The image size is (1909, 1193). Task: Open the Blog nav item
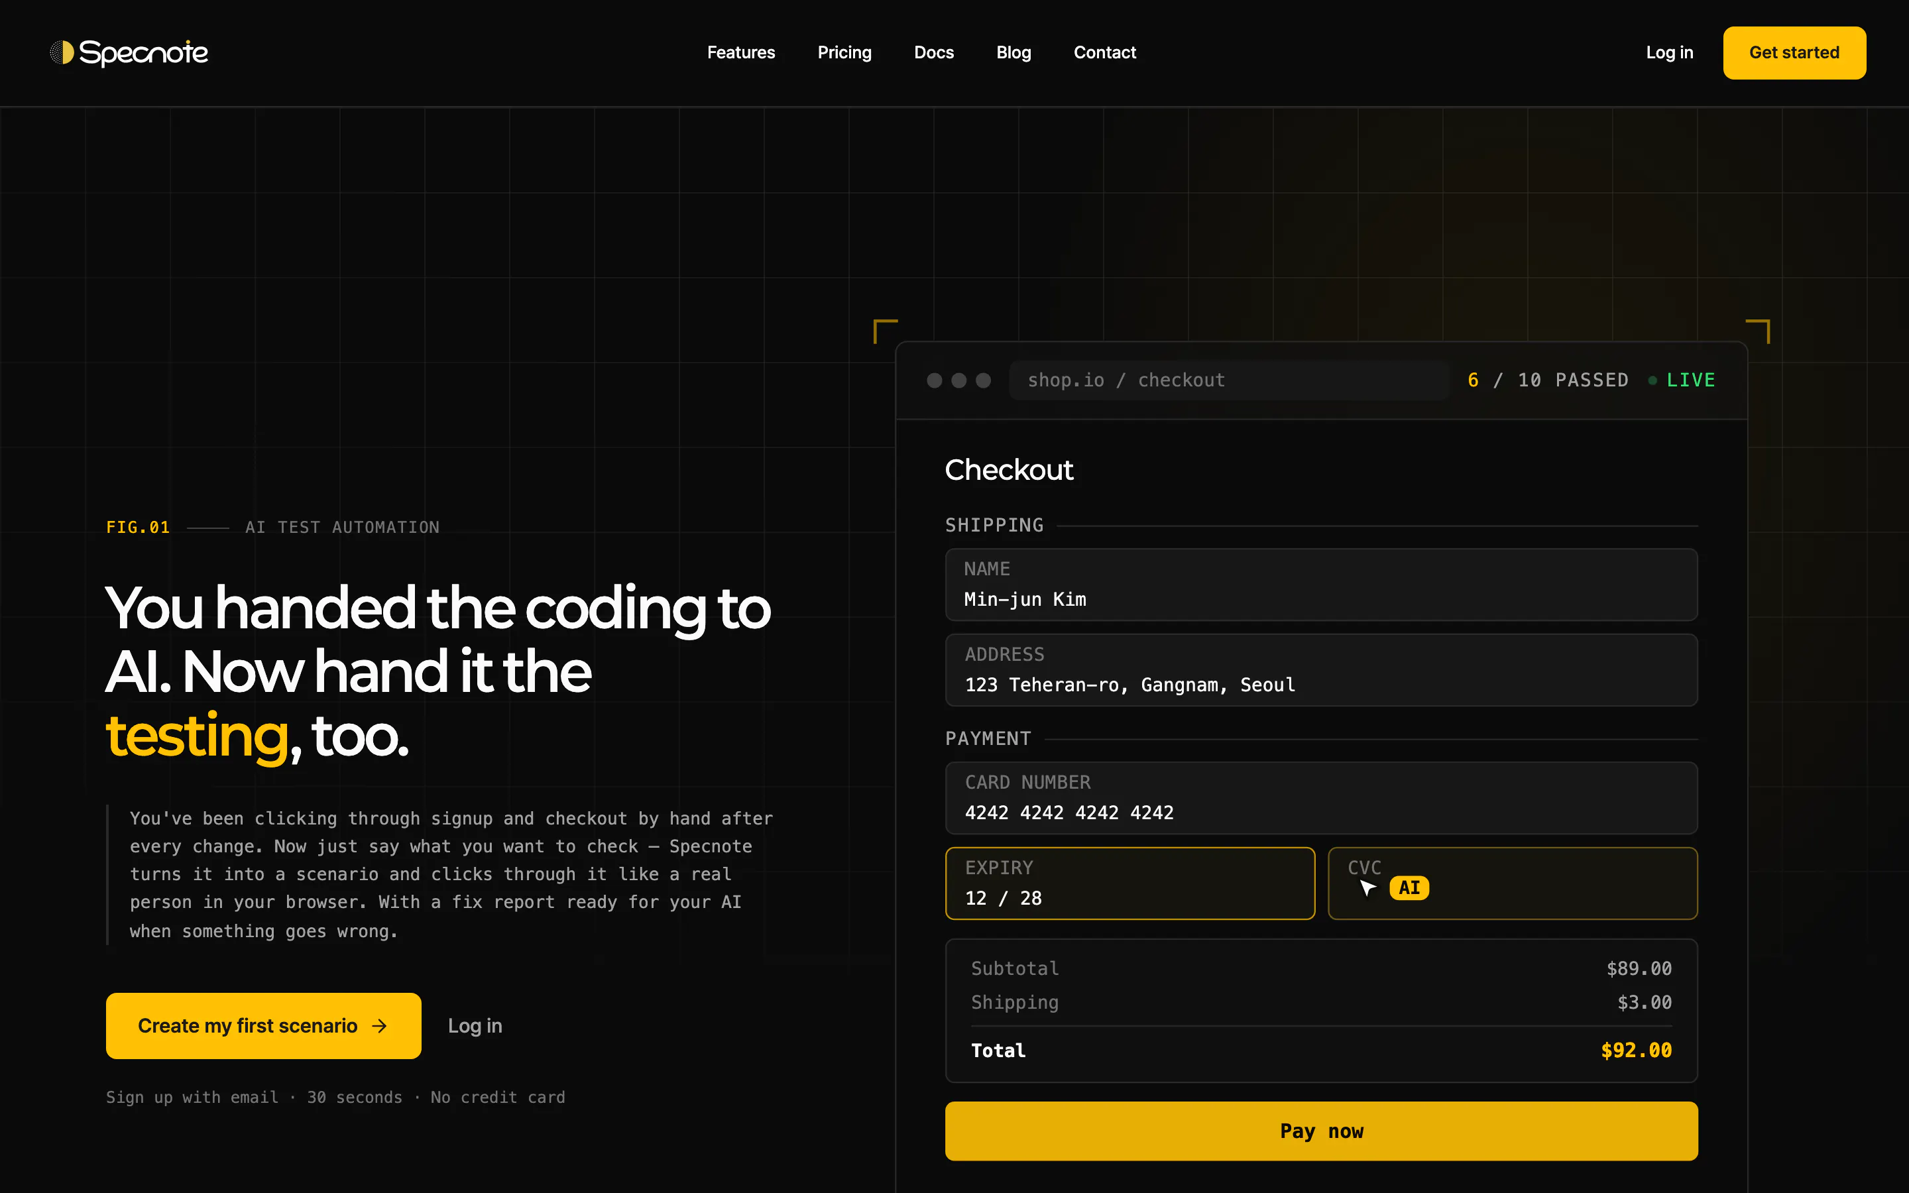click(1013, 53)
